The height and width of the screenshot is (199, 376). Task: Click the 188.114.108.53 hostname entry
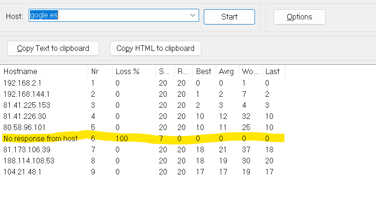(x=28, y=161)
